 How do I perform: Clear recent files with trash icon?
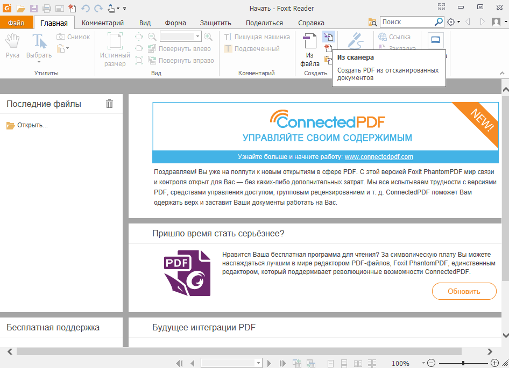109,104
